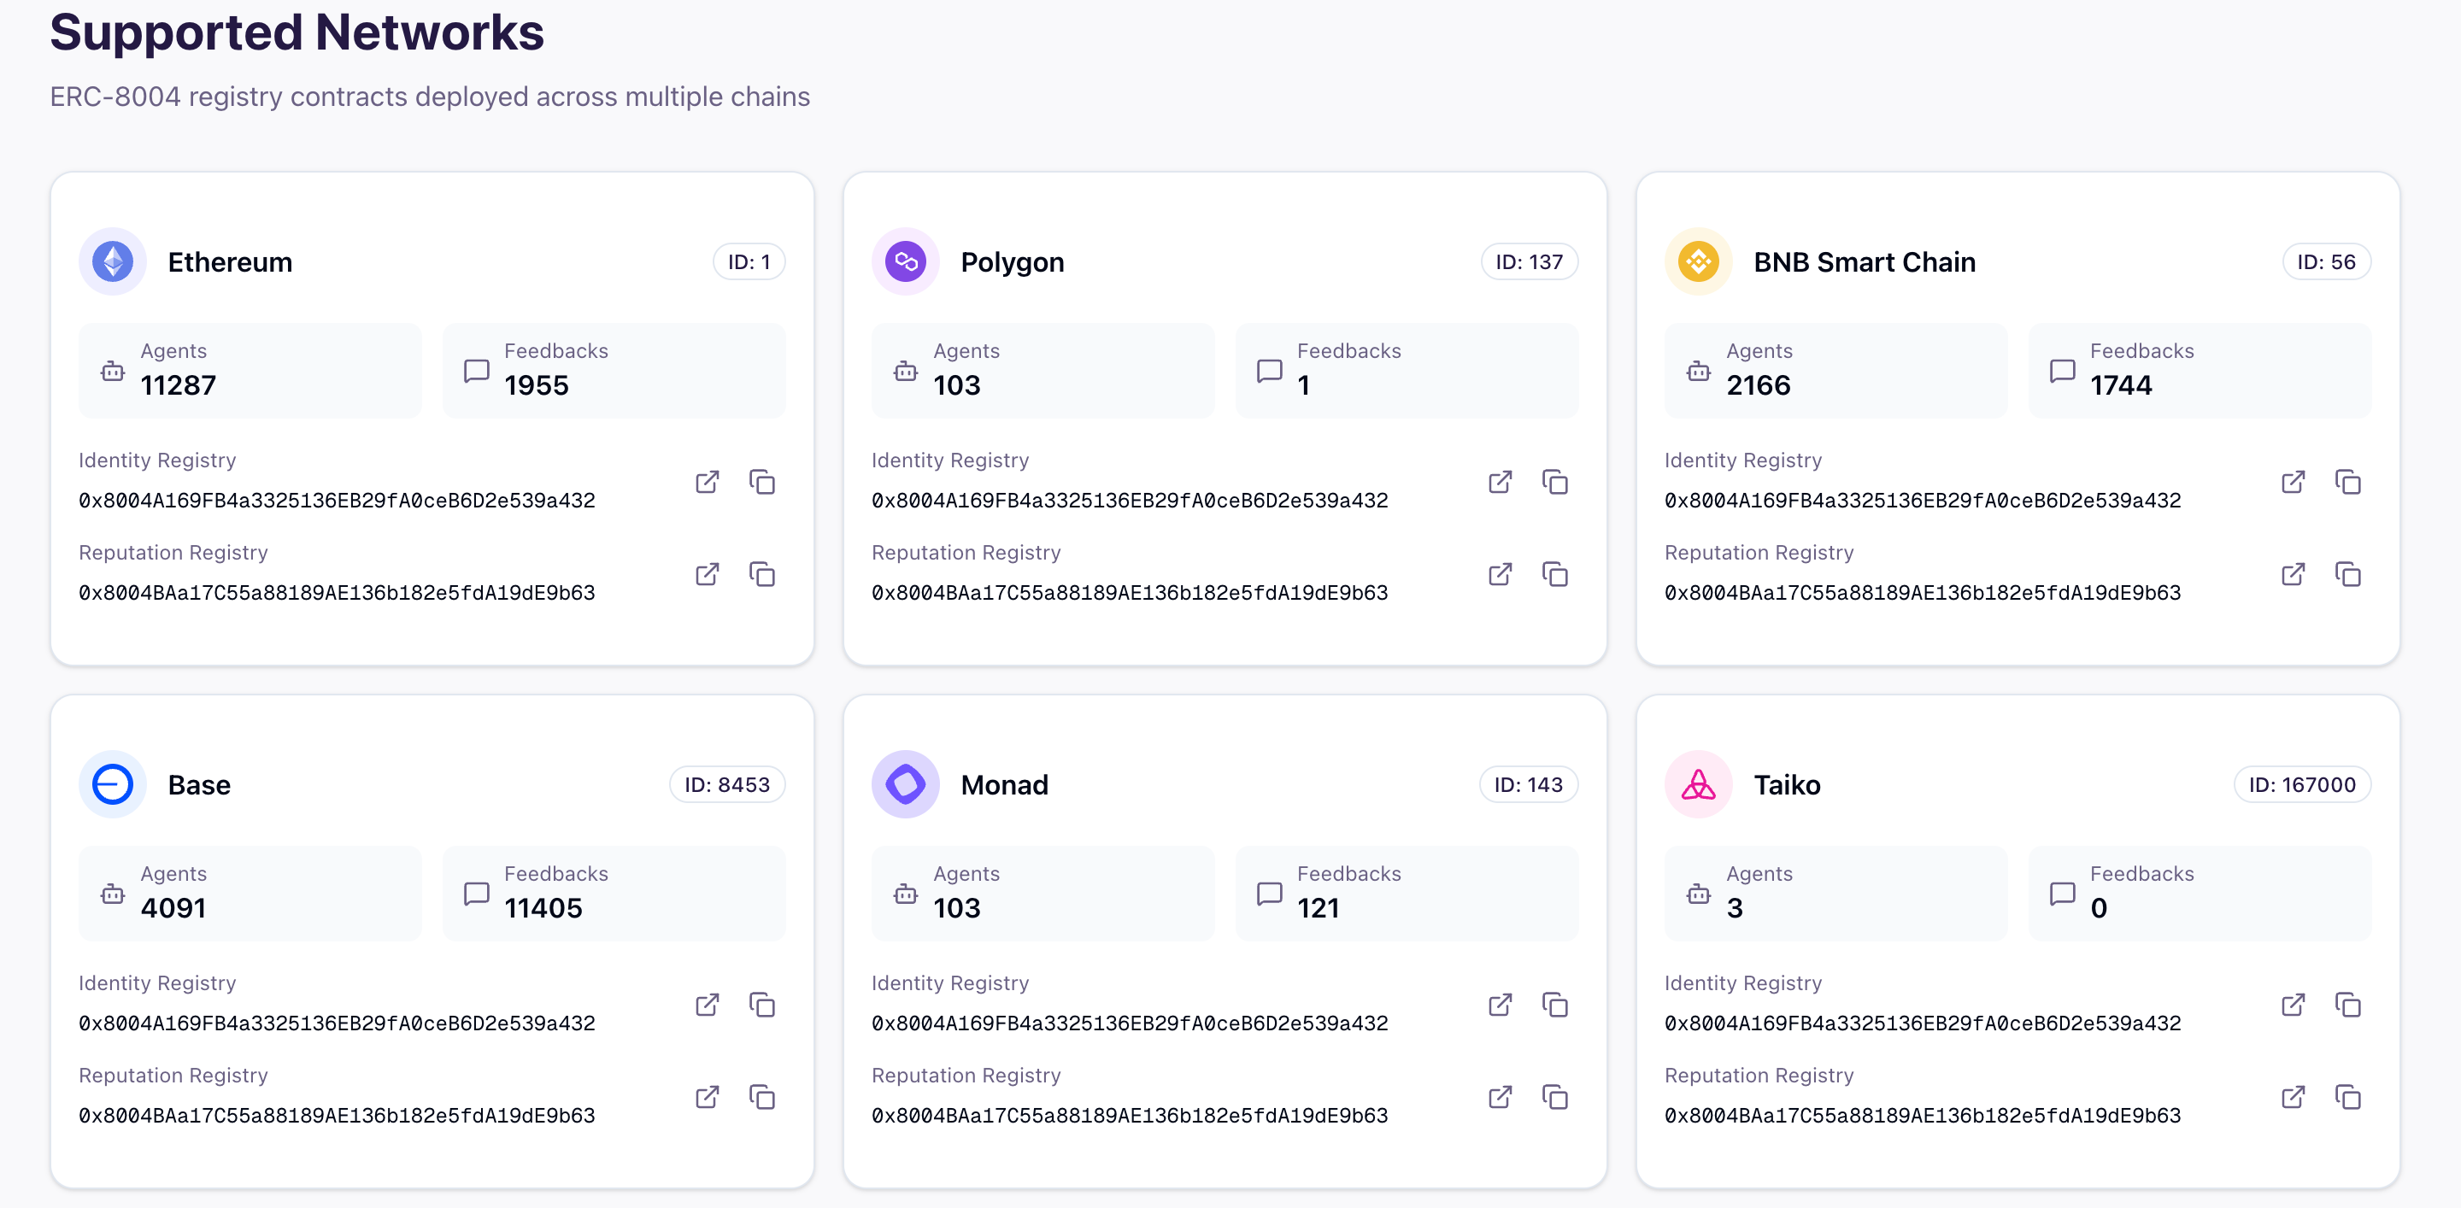2461x1208 pixels.
Task: Select the Base Feedbacks 11405 stat box
Action: click(x=614, y=893)
